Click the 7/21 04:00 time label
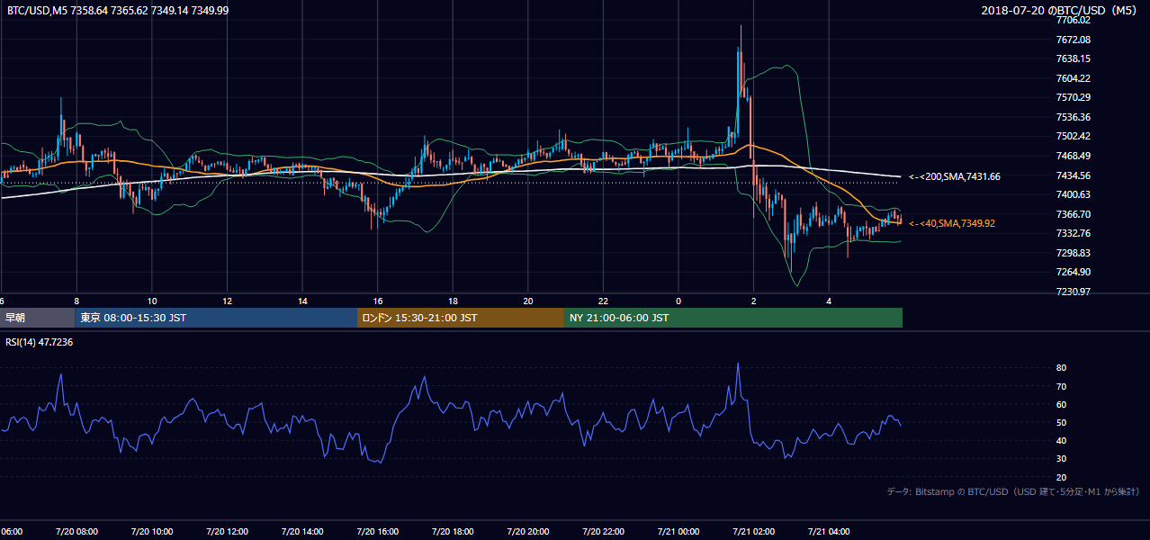 pos(829,532)
